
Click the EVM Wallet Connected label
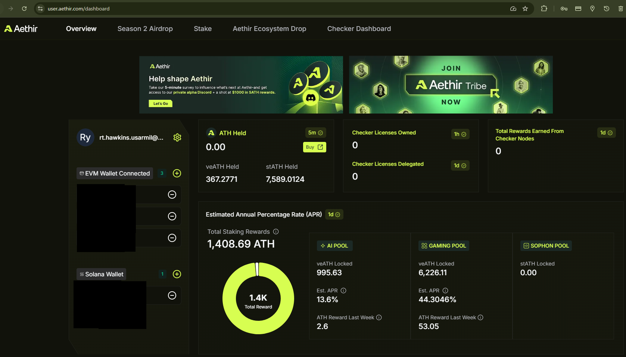[115, 173]
